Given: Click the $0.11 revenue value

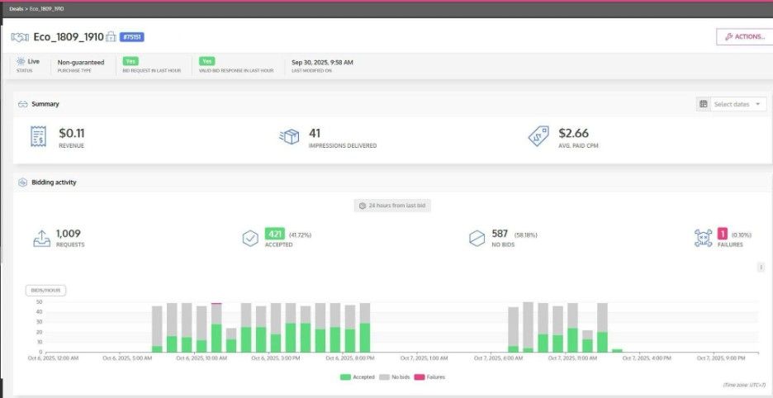Looking at the screenshot, I should tap(72, 133).
